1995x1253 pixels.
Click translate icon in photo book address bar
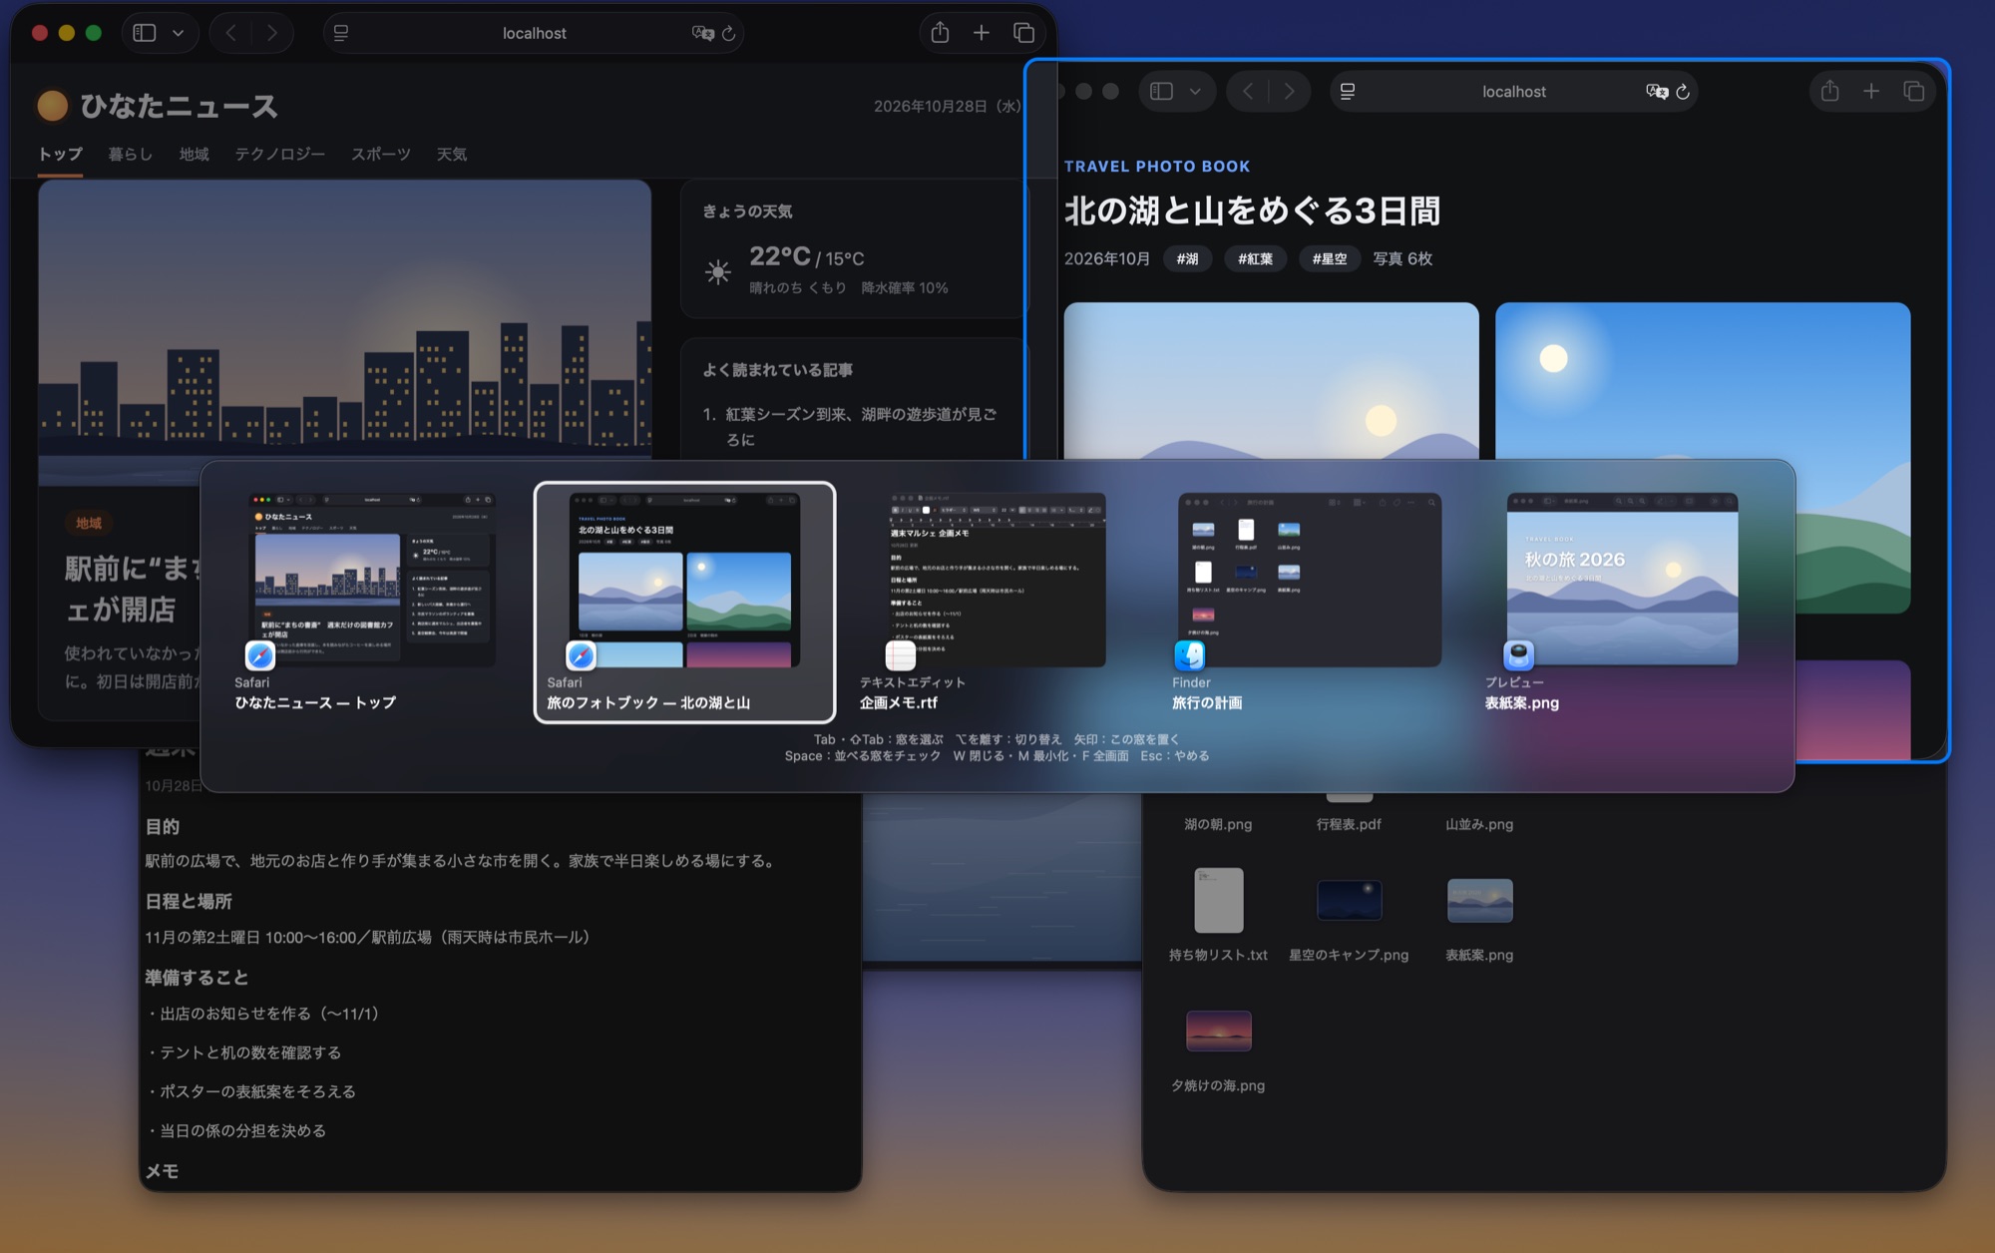[x=1657, y=92]
